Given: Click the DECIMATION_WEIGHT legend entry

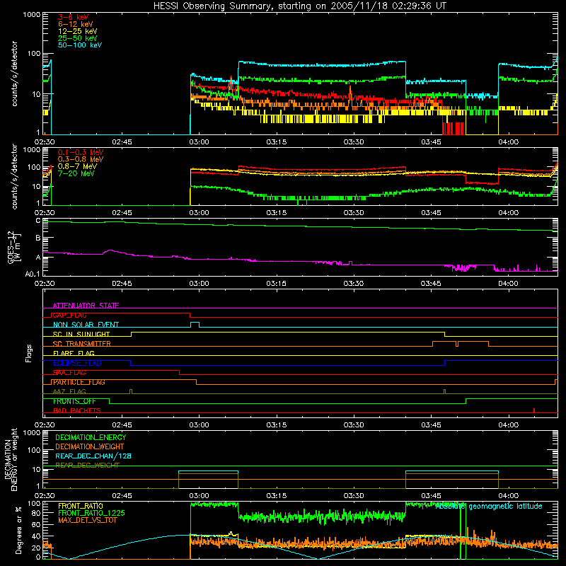Looking at the screenshot, I should tap(90, 446).
